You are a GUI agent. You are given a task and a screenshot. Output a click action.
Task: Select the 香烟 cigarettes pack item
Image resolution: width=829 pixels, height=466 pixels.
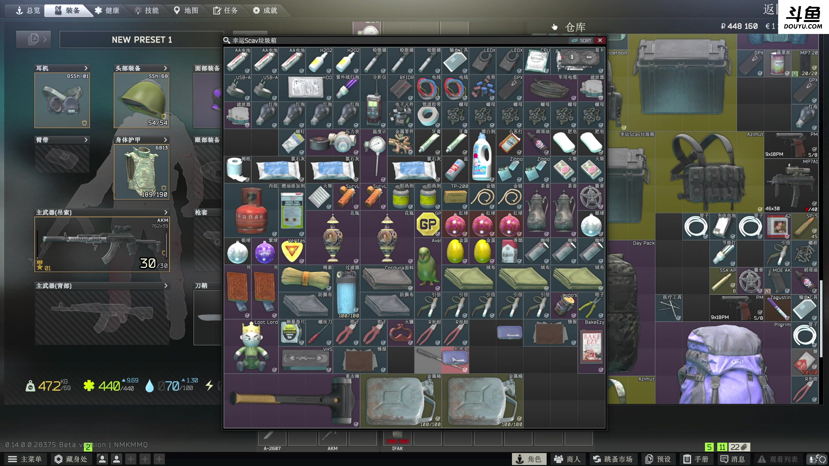coord(510,251)
